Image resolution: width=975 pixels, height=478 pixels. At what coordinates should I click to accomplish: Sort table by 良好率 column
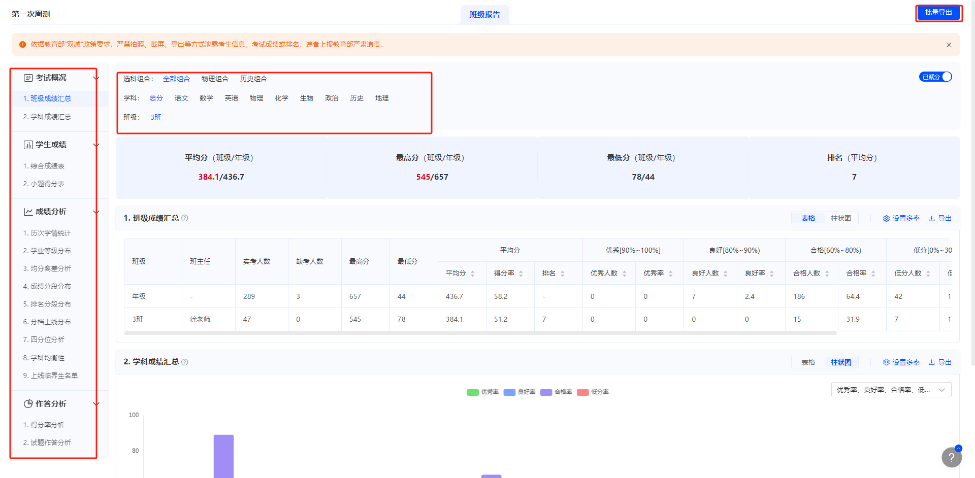coord(771,274)
